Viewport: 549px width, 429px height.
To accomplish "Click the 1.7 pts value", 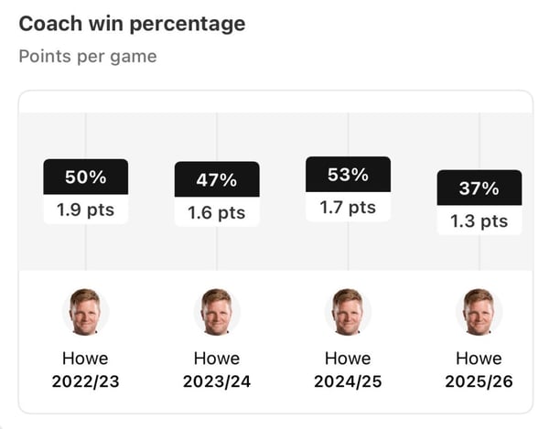I will point(348,208).
